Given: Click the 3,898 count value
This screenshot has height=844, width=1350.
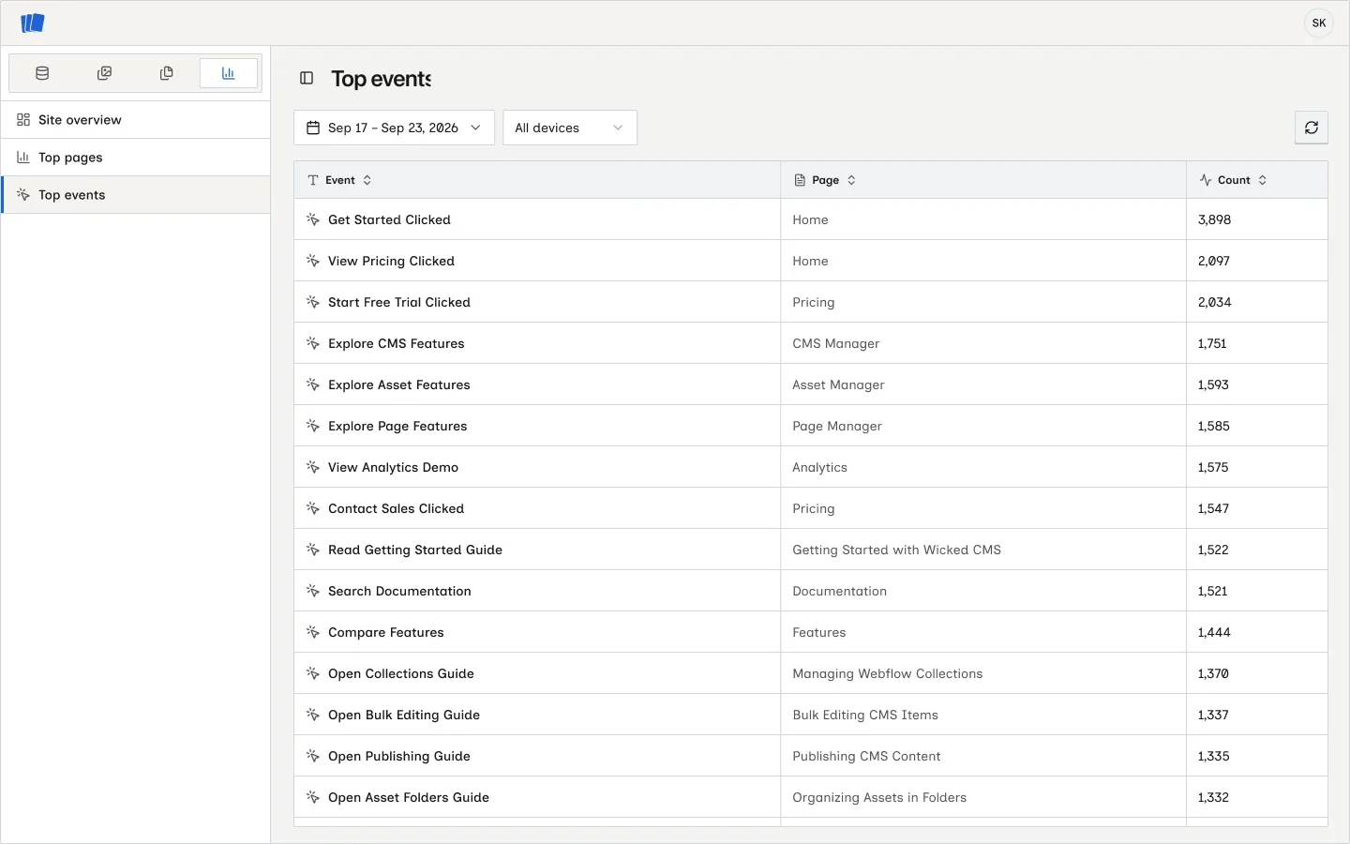Looking at the screenshot, I should (1214, 219).
